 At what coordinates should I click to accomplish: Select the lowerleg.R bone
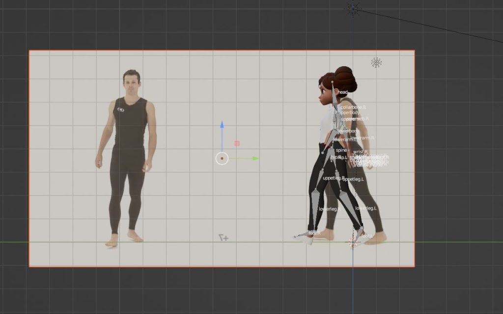(x=329, y=209)
